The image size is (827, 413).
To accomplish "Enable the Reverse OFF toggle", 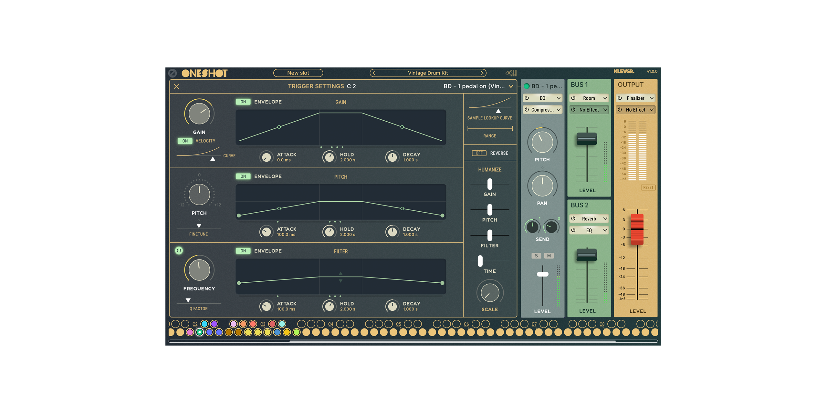I will pos(479,153).
